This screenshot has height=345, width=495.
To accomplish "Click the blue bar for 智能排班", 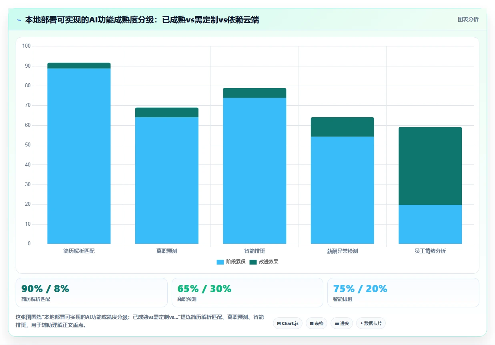I will point(255,170).
